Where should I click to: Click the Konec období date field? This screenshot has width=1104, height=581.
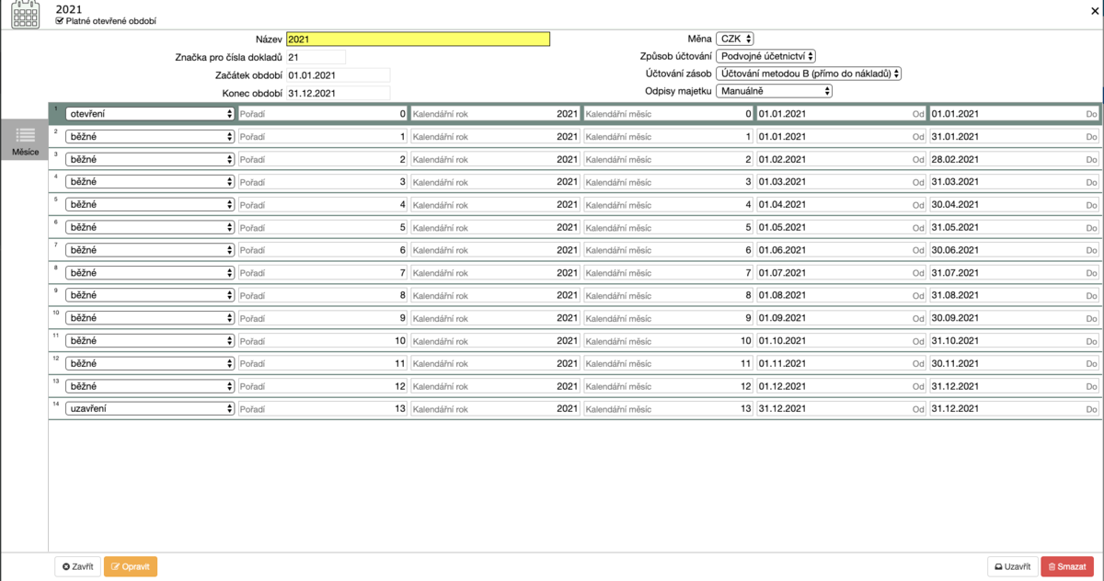[338, 93]
